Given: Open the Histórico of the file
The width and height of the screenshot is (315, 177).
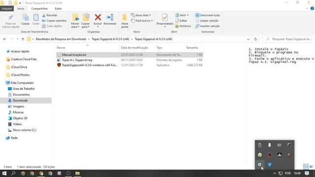Looking at the screenshot, I should (x=183, y=26).
